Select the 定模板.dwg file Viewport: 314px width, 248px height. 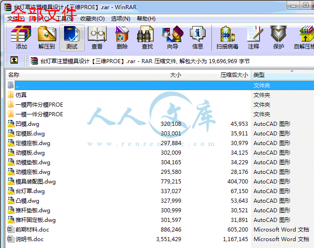(30, 134)
